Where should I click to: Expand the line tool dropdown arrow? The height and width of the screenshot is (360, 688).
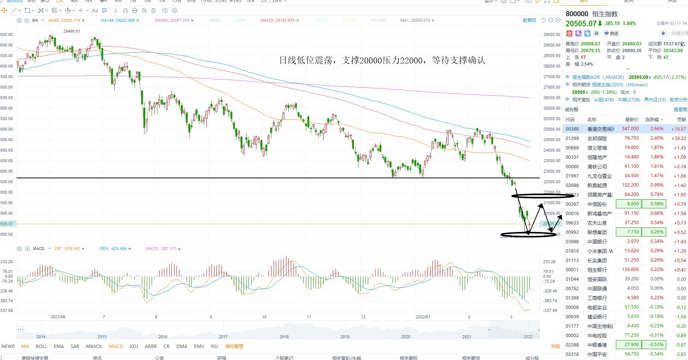pos(20,11)
